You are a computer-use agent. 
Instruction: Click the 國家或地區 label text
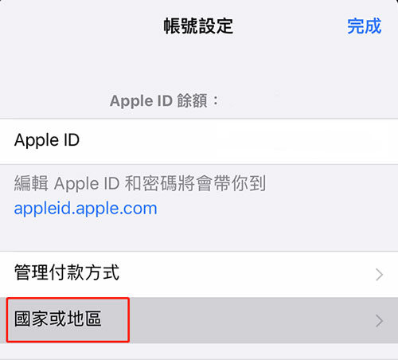57,319
